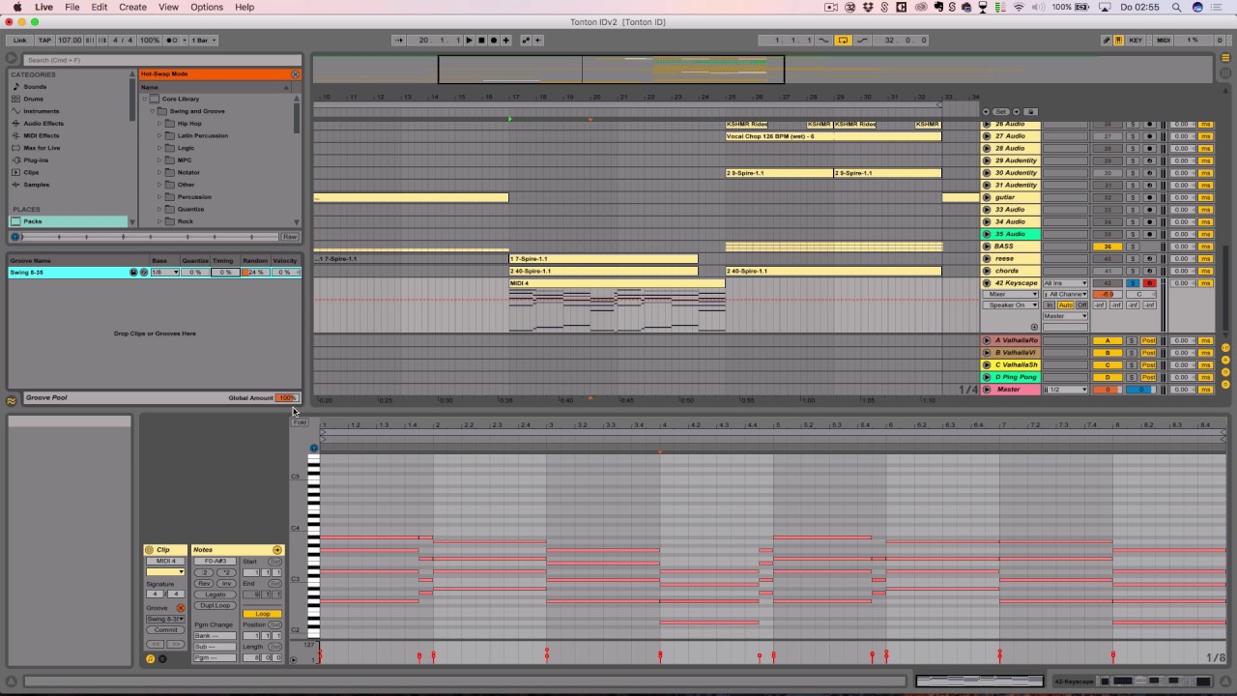Viewport: 1237px width, 696px height.
Task: Click the Remove Groove red X icon
Action: pyautogui.click(x=181, y=608)
